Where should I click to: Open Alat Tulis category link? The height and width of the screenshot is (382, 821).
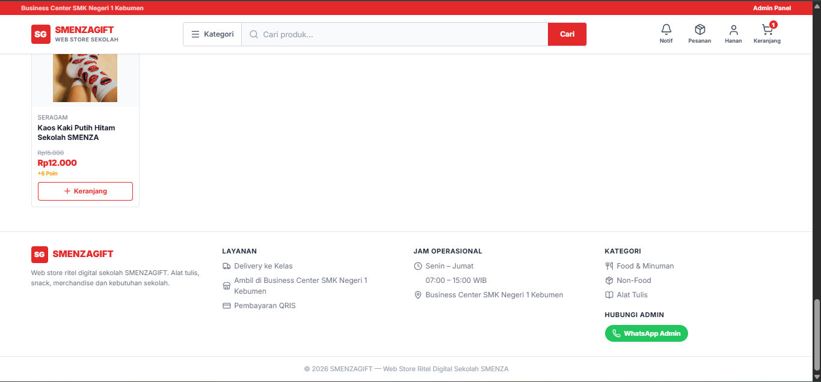(x=632, y=295)
